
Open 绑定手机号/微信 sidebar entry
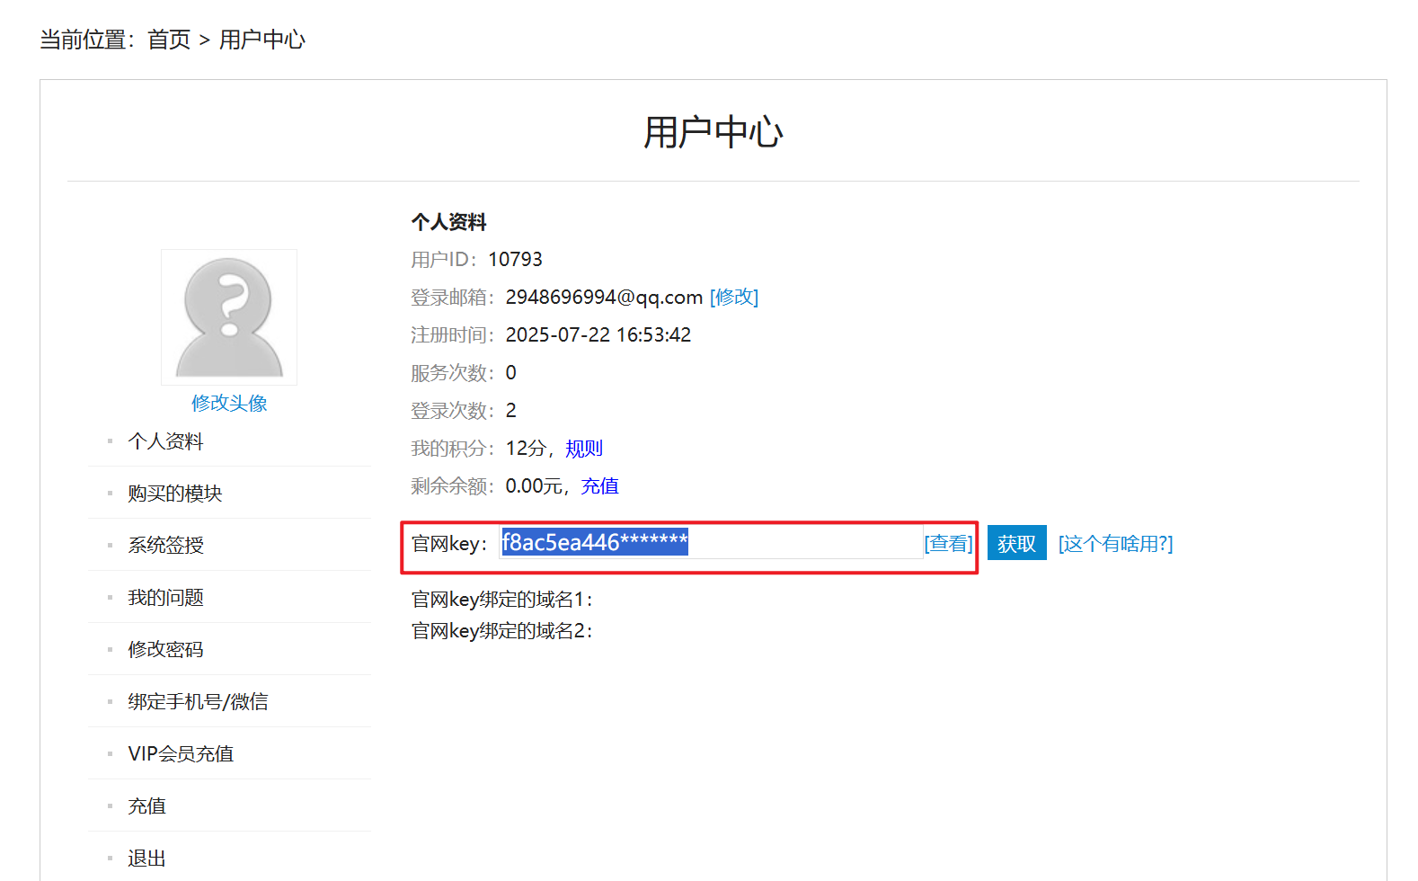click(198, 702)
